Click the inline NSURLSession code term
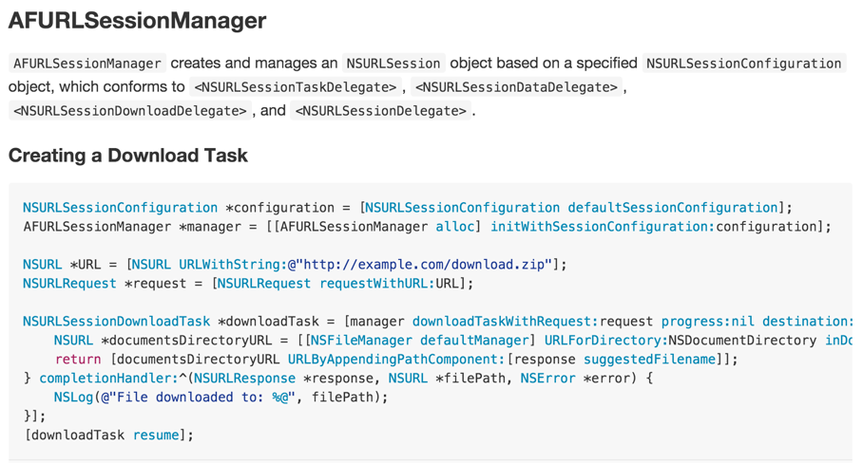Screen dimensions: 863x463 pyautogui.click(x=393, y=64)
